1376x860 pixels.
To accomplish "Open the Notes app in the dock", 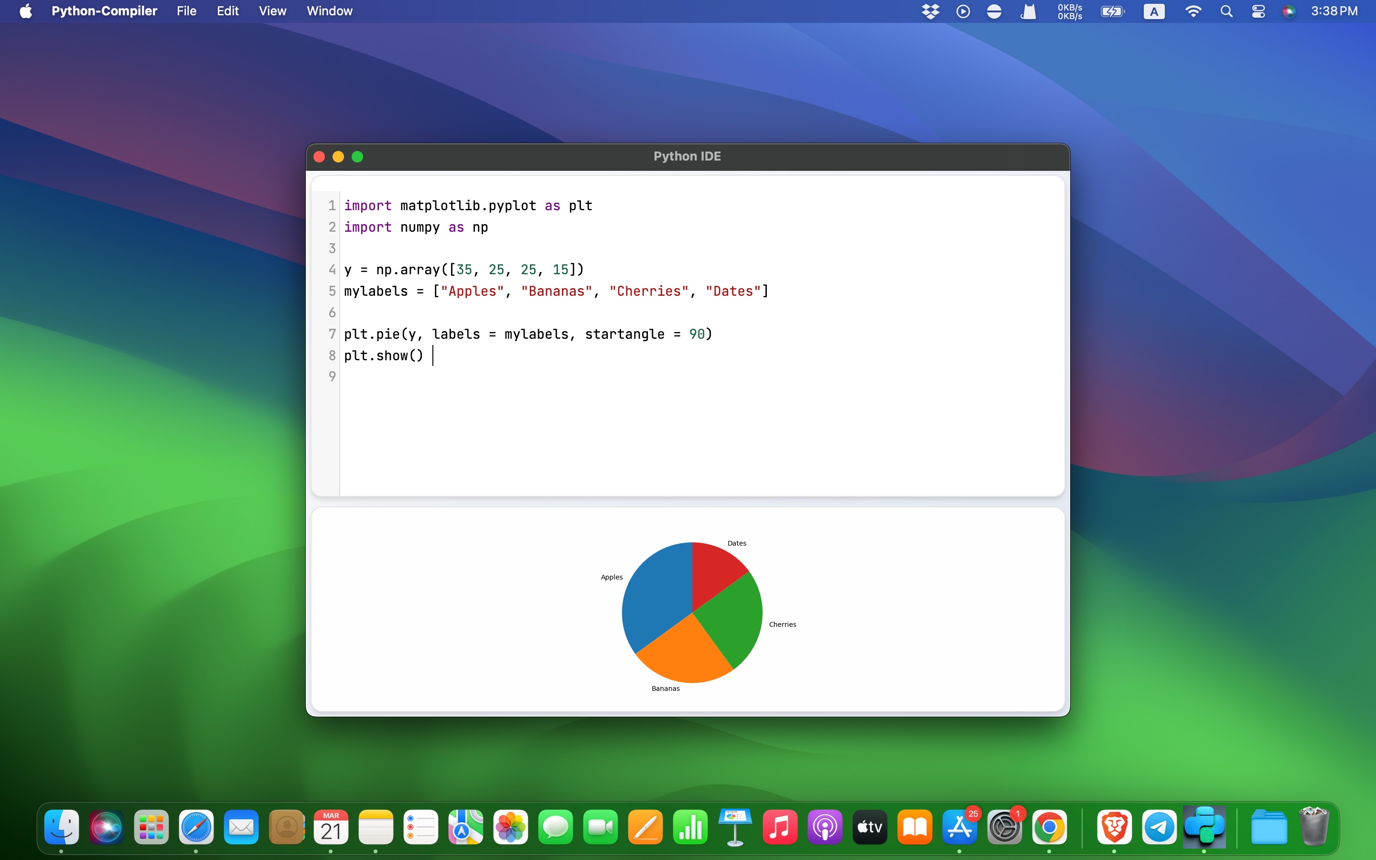I will tap(376, 827).
